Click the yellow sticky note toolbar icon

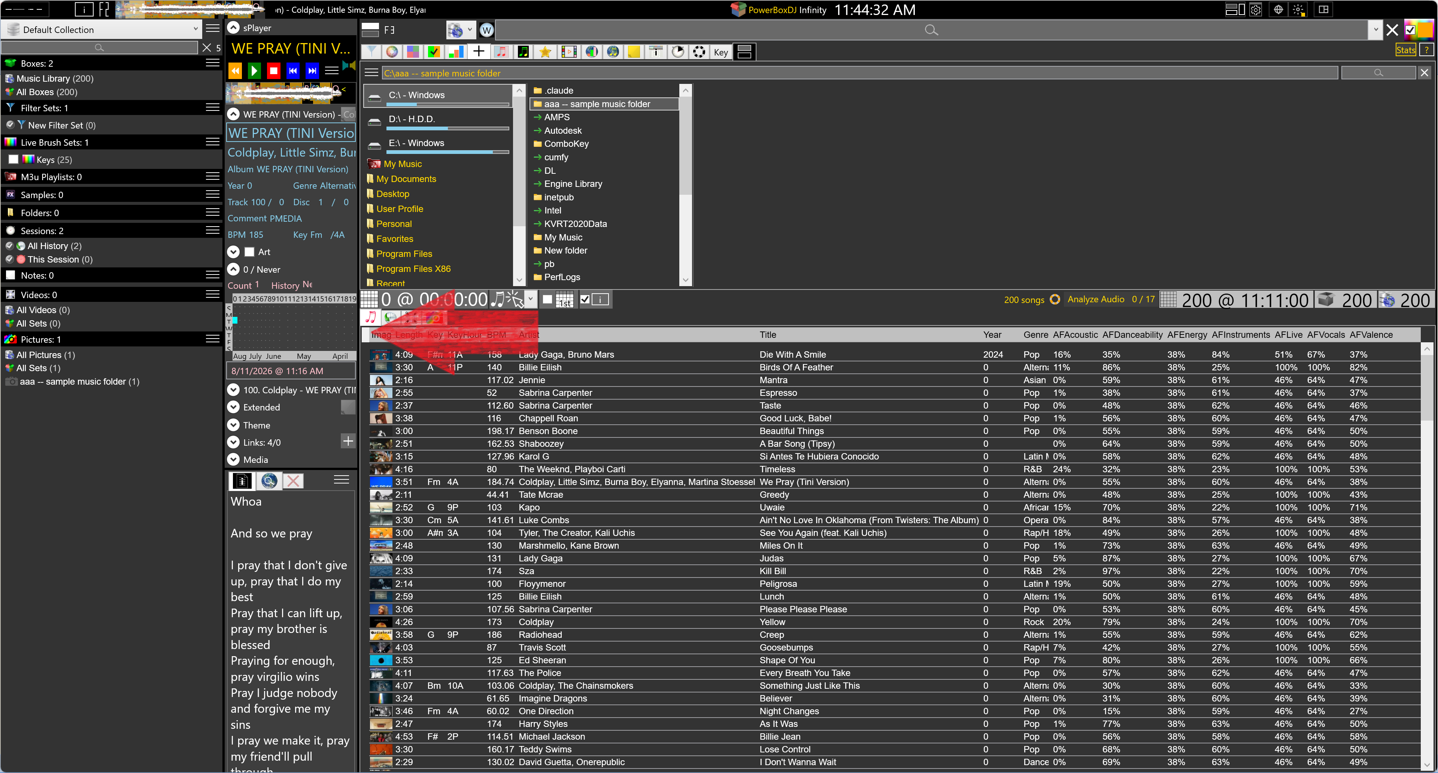click(x=634, y=52)
